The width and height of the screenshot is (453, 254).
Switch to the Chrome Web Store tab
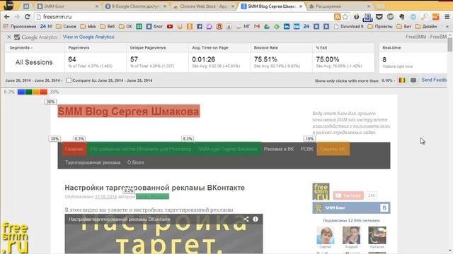point(204,6)
